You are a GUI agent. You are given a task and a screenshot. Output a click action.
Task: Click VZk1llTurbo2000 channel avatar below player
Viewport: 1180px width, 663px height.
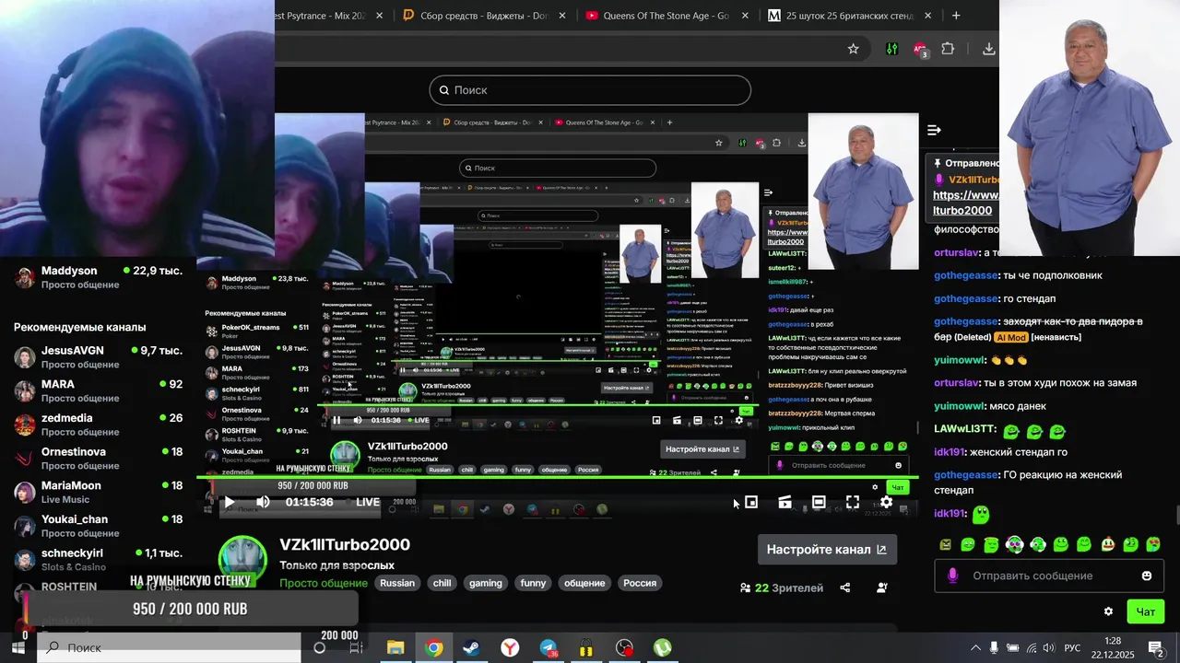[242, 560]
